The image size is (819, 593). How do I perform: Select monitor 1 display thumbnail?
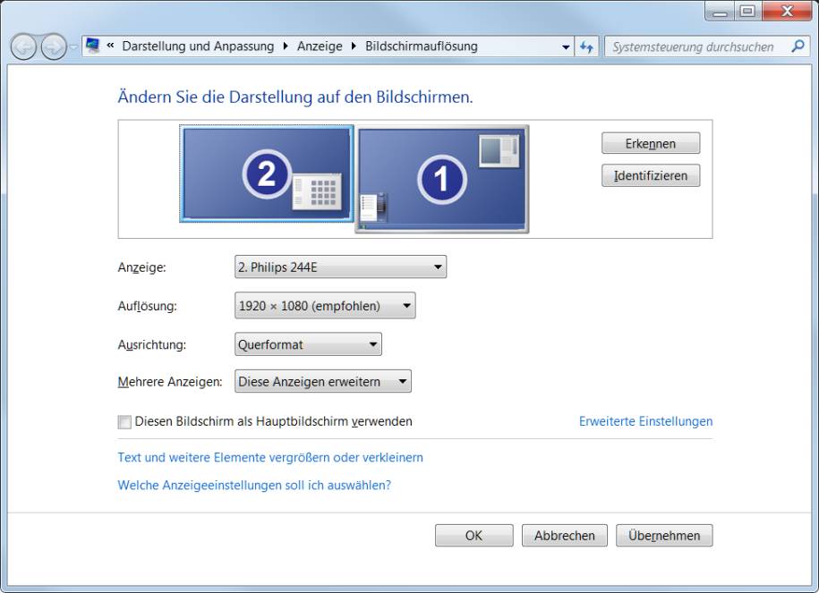click(x=441, y=179)
